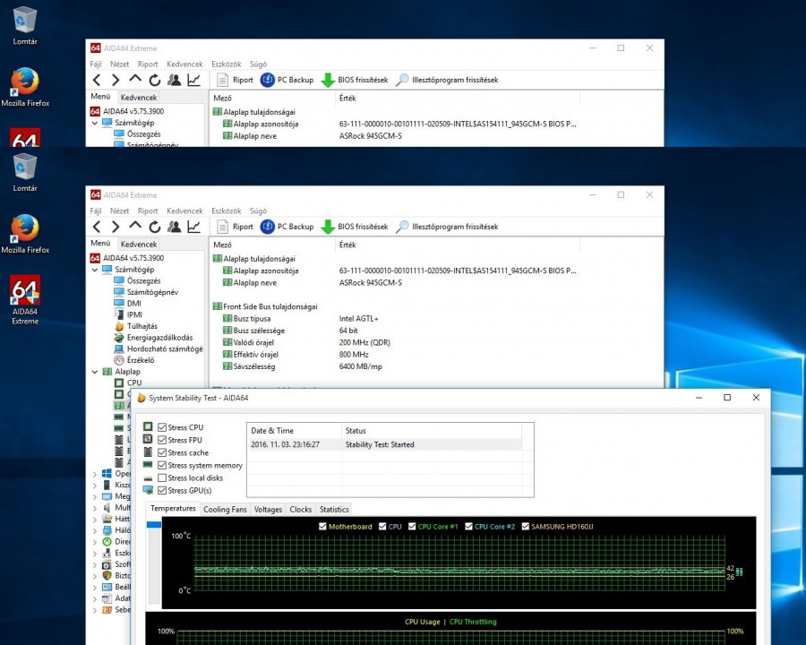Screen dimensions: 806x645
Task: Open the upper Mozilla Firefox desktop shortcut
Action: (25, 88)
